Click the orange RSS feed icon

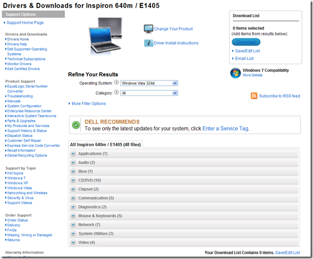[254, 96]
